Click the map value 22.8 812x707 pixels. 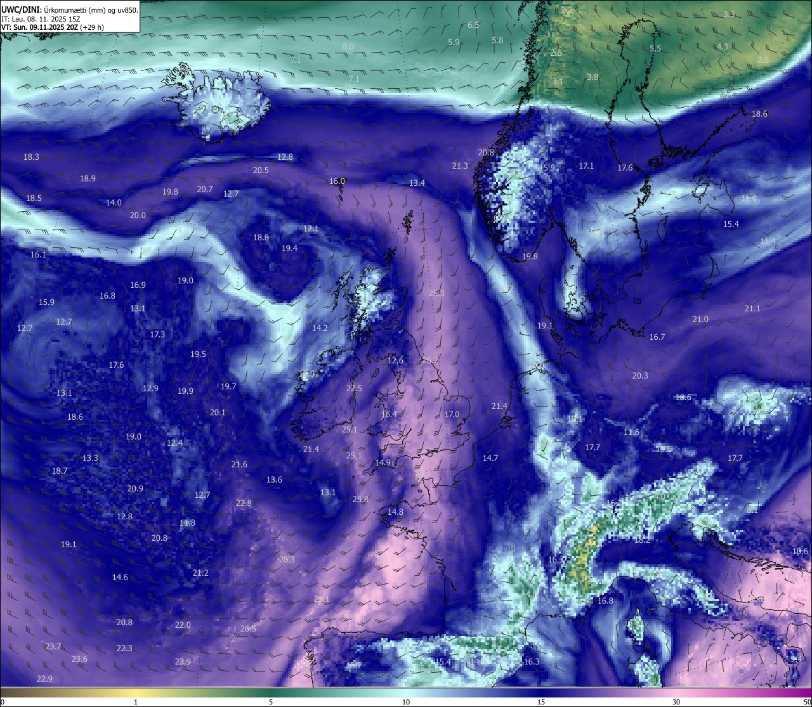(x=244, y=503)
